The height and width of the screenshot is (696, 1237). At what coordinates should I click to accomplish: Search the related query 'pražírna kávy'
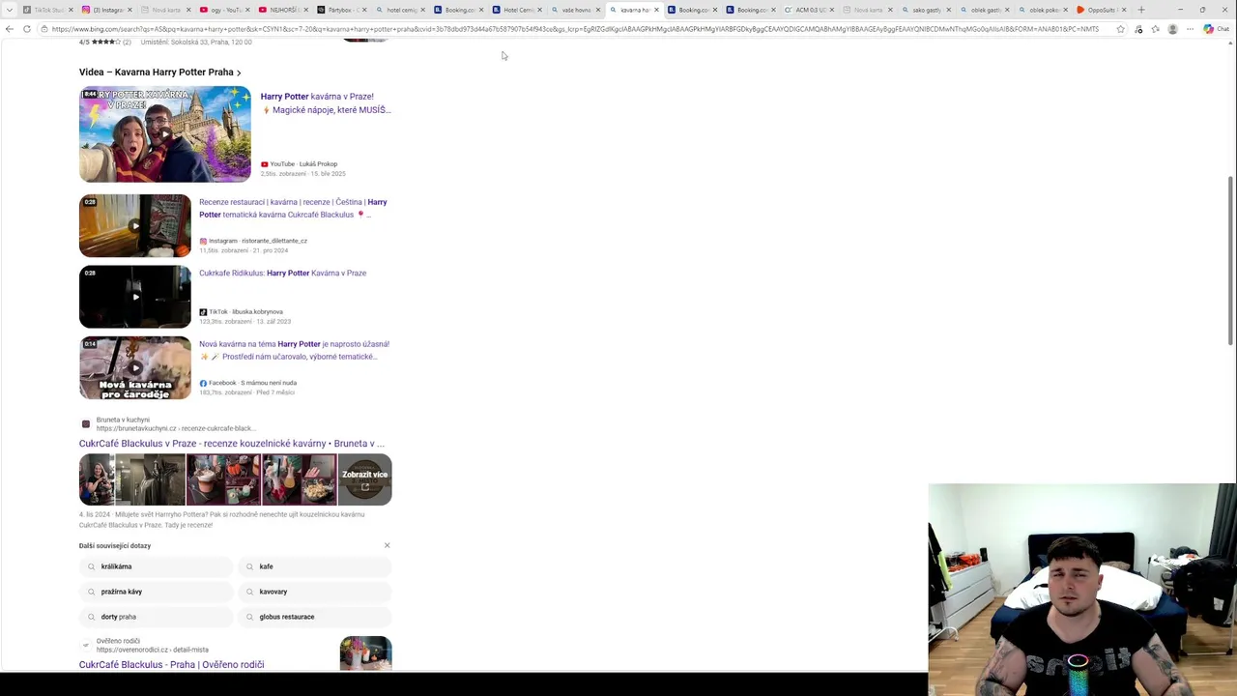[157, 592]
